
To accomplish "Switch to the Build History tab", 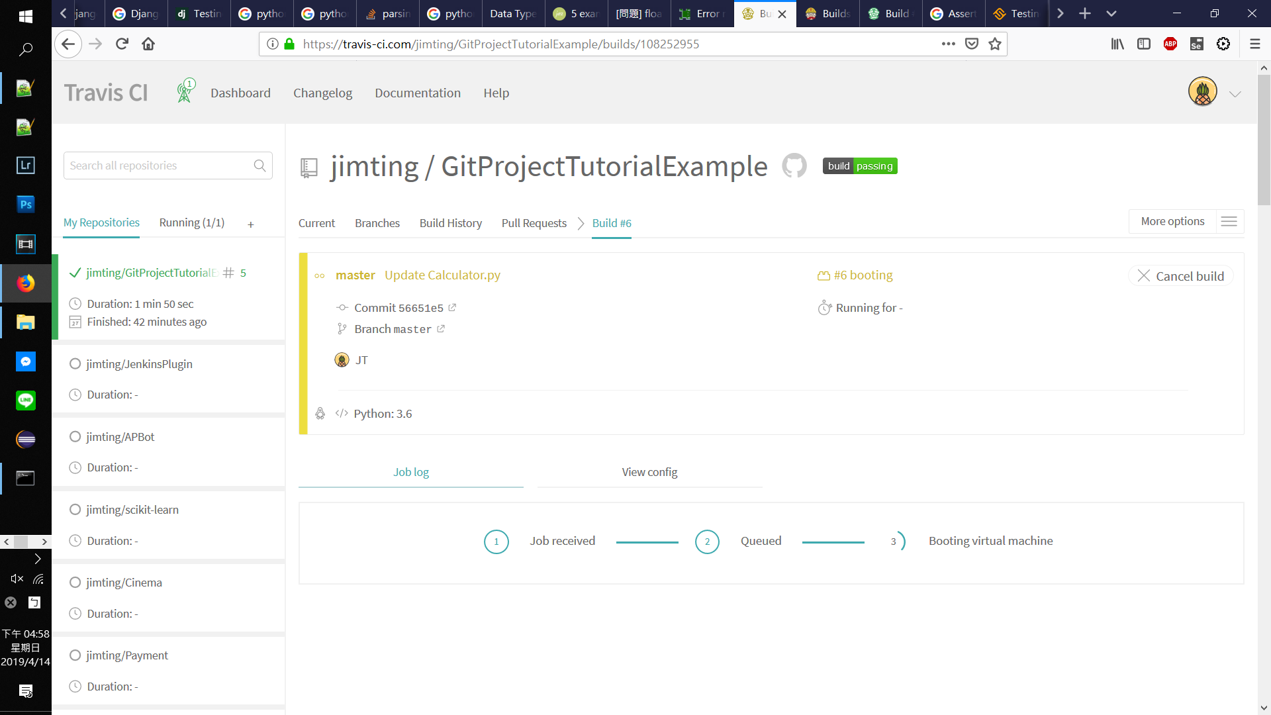I will [450, 223].
